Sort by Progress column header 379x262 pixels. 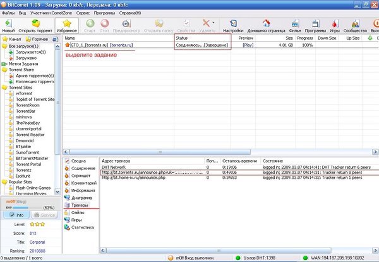tap(305, 38)
